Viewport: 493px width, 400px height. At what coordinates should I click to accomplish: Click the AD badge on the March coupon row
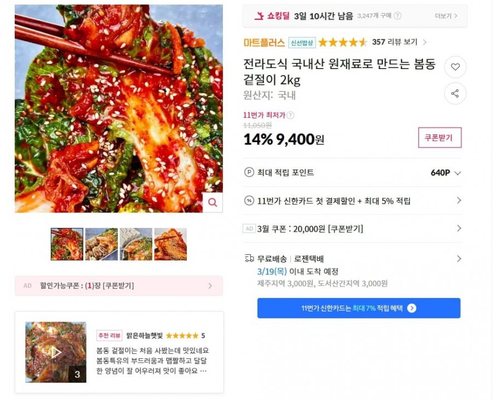tap(248, 228)
